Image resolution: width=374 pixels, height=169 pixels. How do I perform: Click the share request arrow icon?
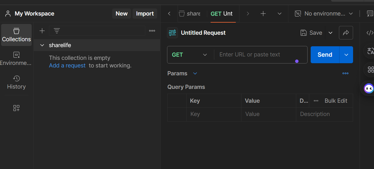coord(346,33)
